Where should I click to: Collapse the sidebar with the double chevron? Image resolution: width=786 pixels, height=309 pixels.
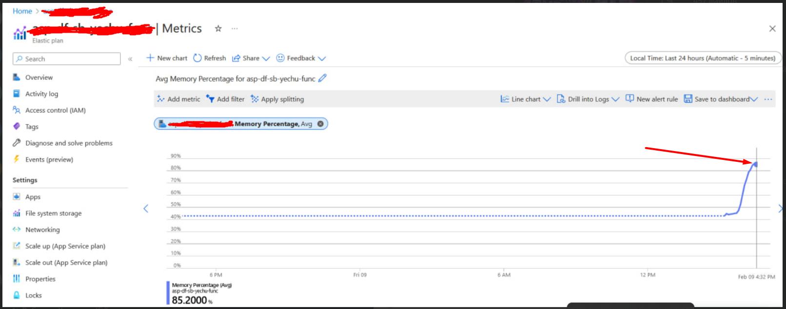(130, 59)
